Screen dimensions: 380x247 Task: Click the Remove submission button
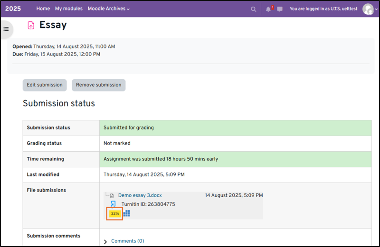click(x=98, y=85)
